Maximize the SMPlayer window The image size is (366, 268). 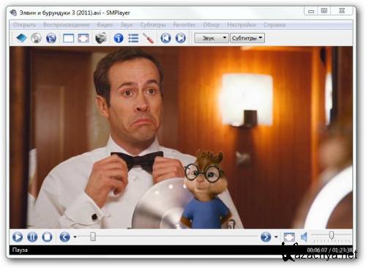[324, 11]
